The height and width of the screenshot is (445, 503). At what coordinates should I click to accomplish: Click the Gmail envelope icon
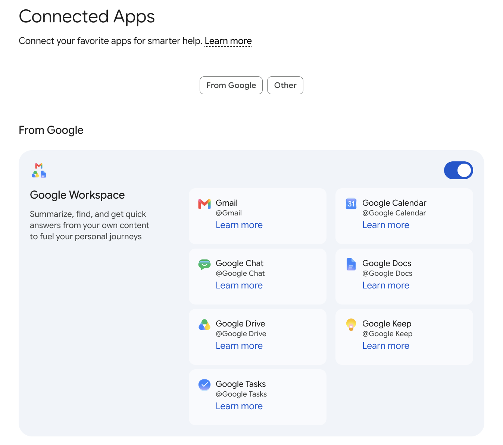click(204, 204)
